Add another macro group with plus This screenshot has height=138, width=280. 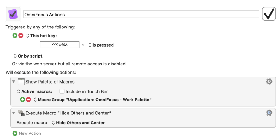[x=22, y=100]
